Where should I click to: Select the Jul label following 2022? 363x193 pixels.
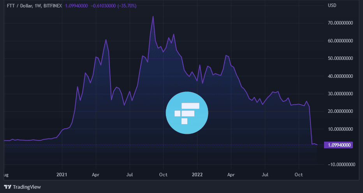[x=265, y=174]
